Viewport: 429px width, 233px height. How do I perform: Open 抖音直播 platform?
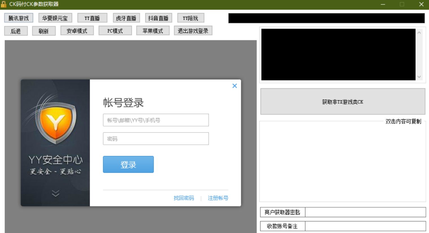click(x=158, y=18)
